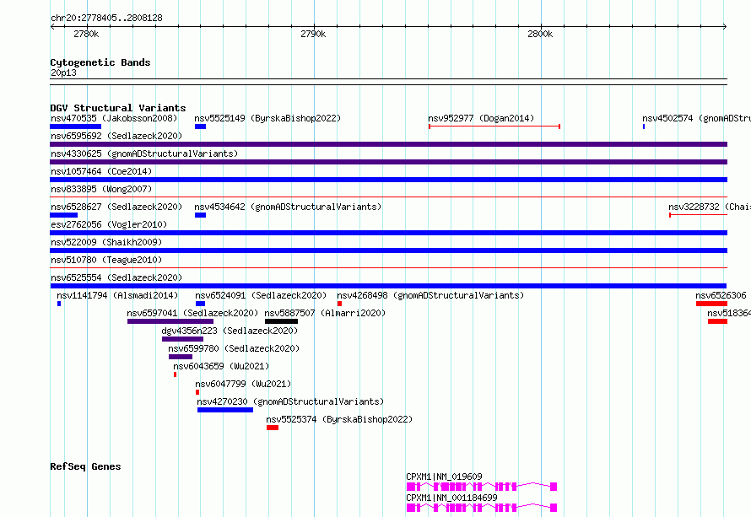
Task: Select the CPXM1 NM_001184699 gene model
Action: pos(481,508)
